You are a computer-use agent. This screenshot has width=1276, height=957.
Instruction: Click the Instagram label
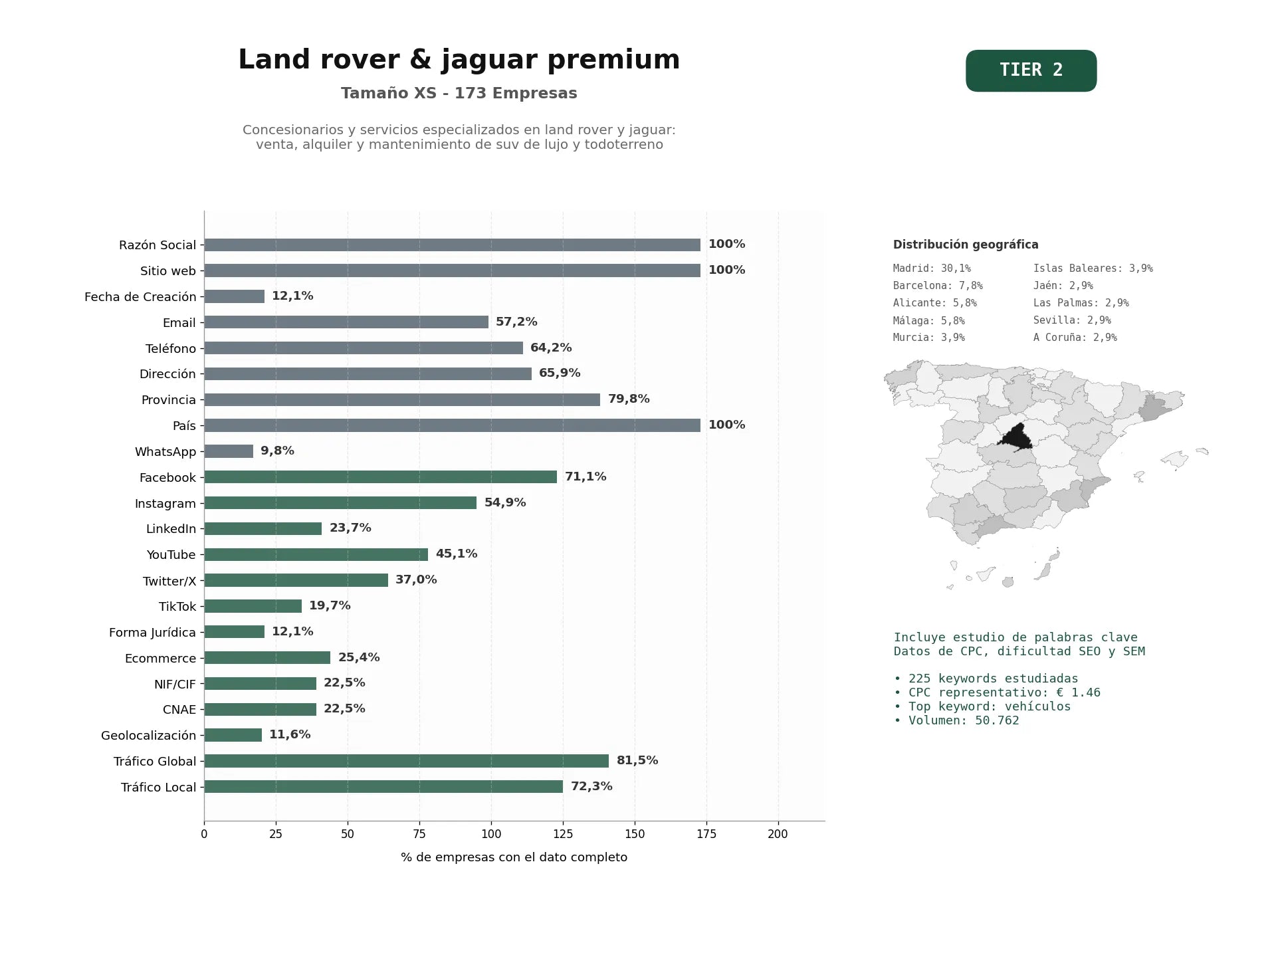pos(165,503)
